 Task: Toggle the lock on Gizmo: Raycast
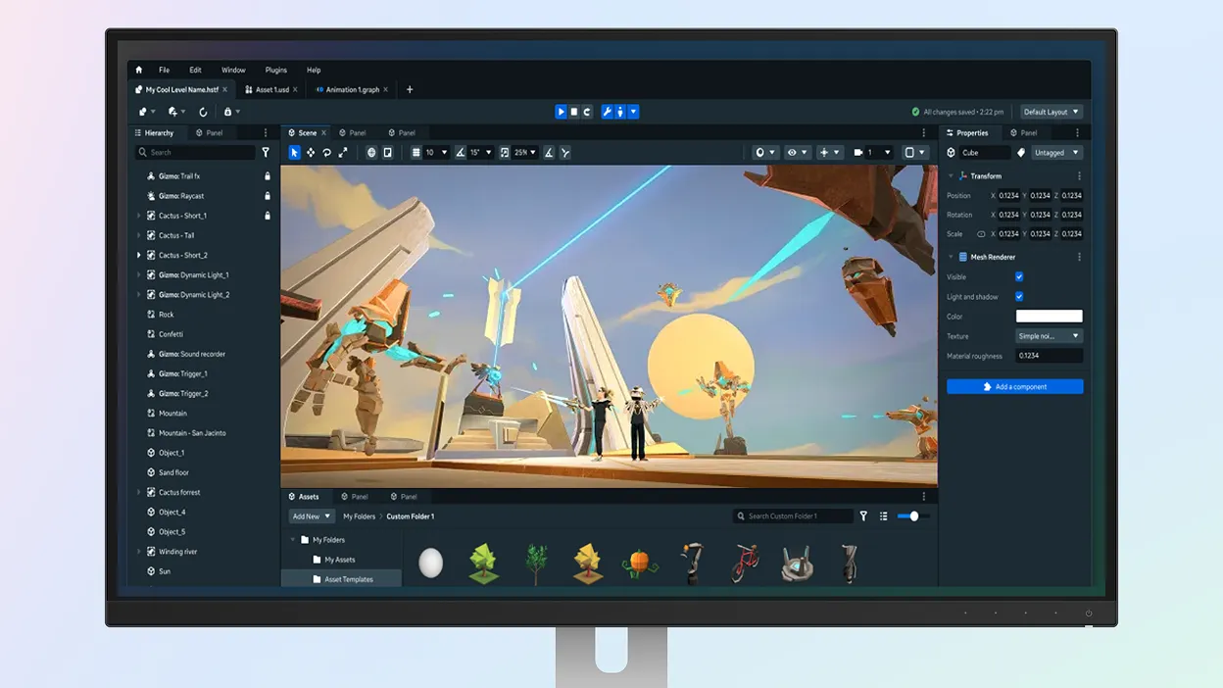tap(268, 196)
